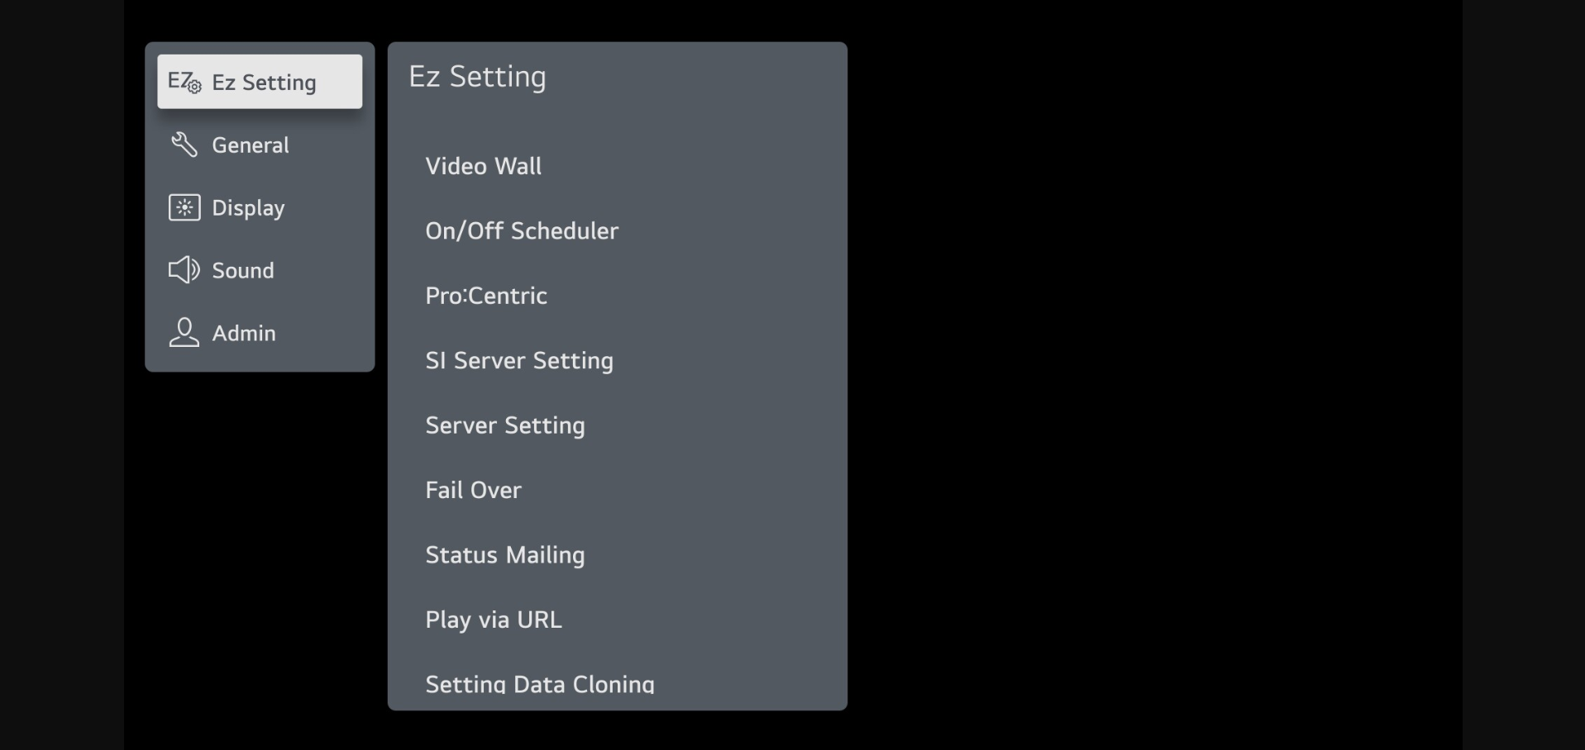Choose the plain Server Setting option
Viewport: 1585px width, 750px height.
tap(505, 425)
